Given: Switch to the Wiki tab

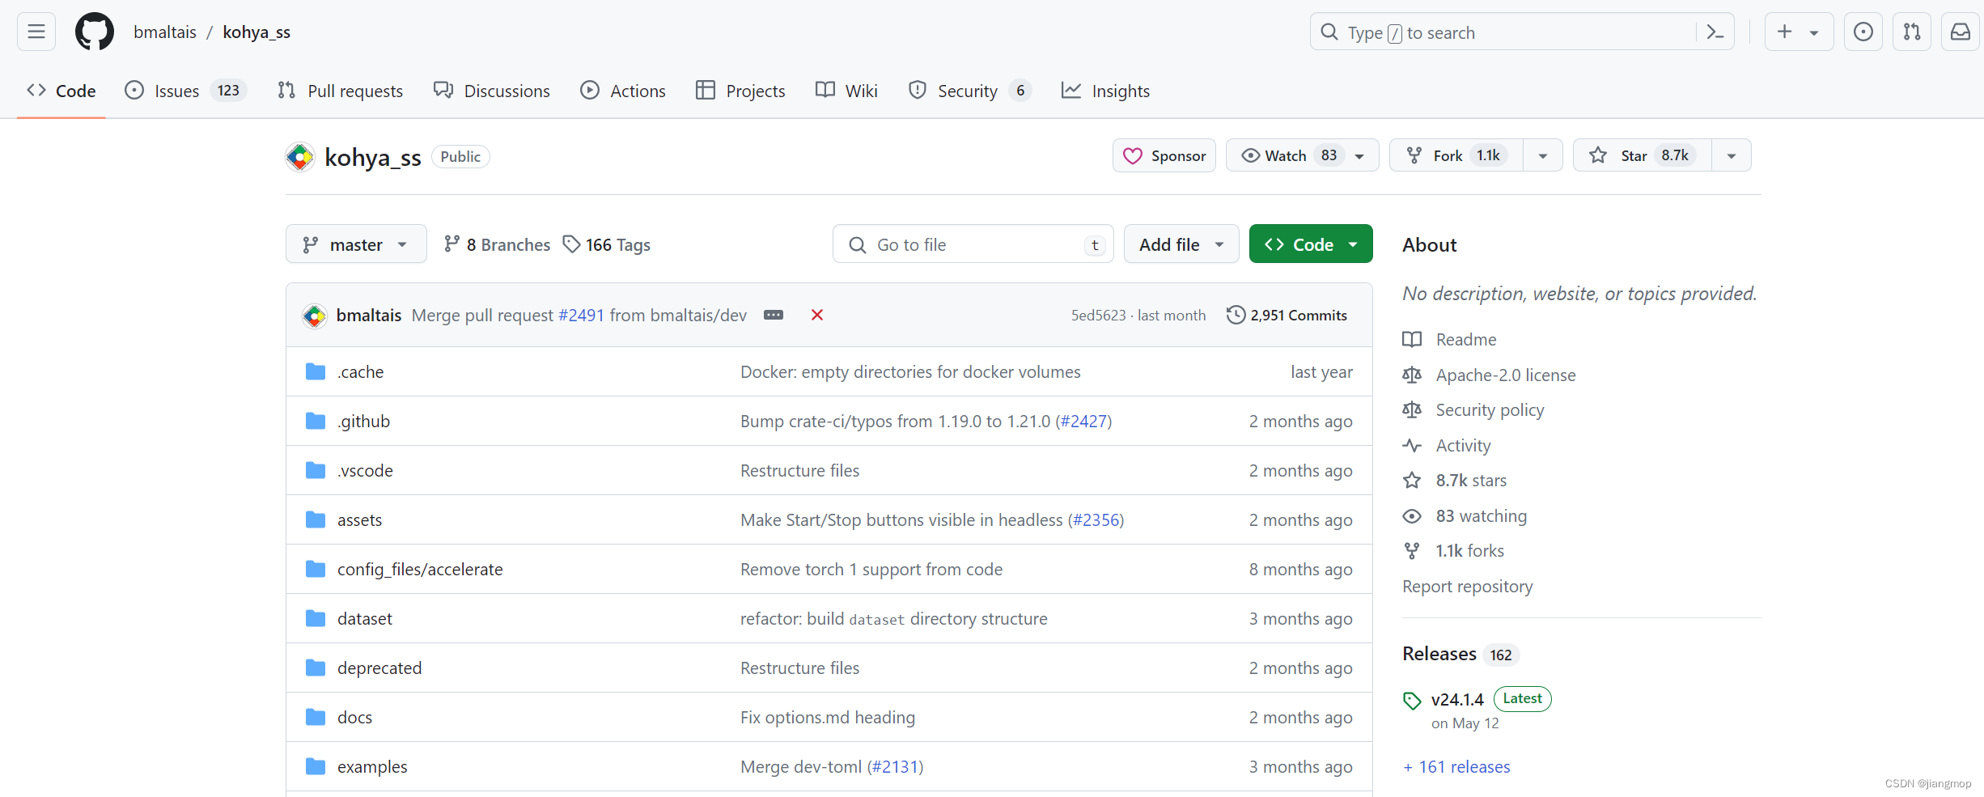Looking at the screenshot, I should pos(846,91).
